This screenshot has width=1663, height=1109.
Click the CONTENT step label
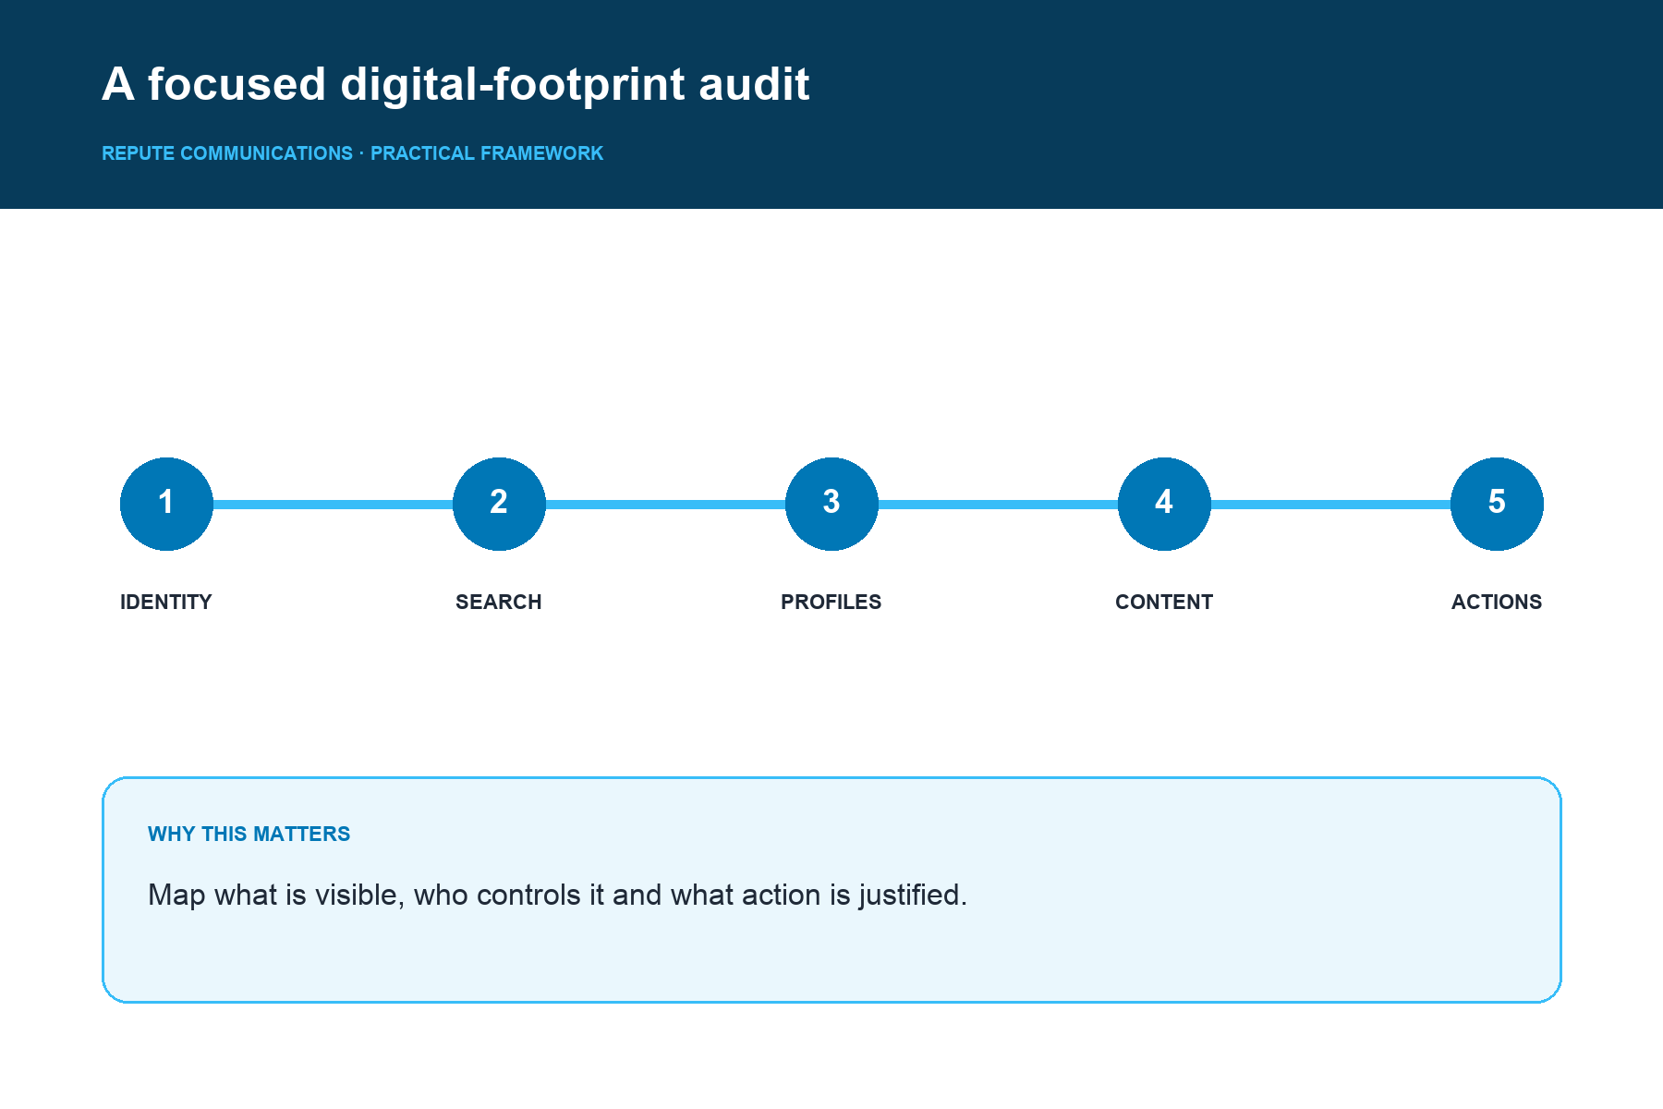(x=1164, y=602)
